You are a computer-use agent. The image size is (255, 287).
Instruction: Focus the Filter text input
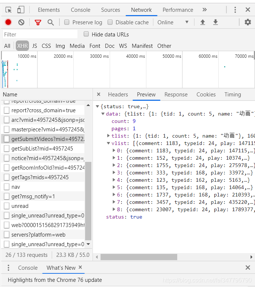40,35
